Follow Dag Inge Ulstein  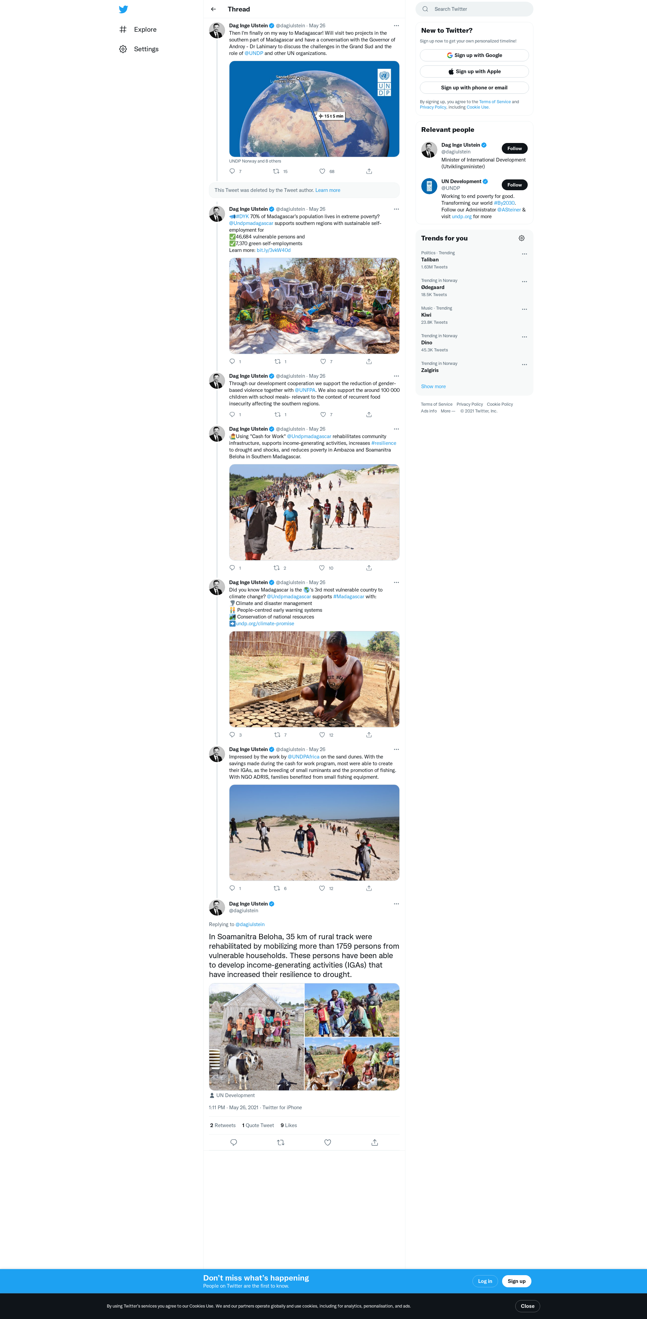pos(514,148)
